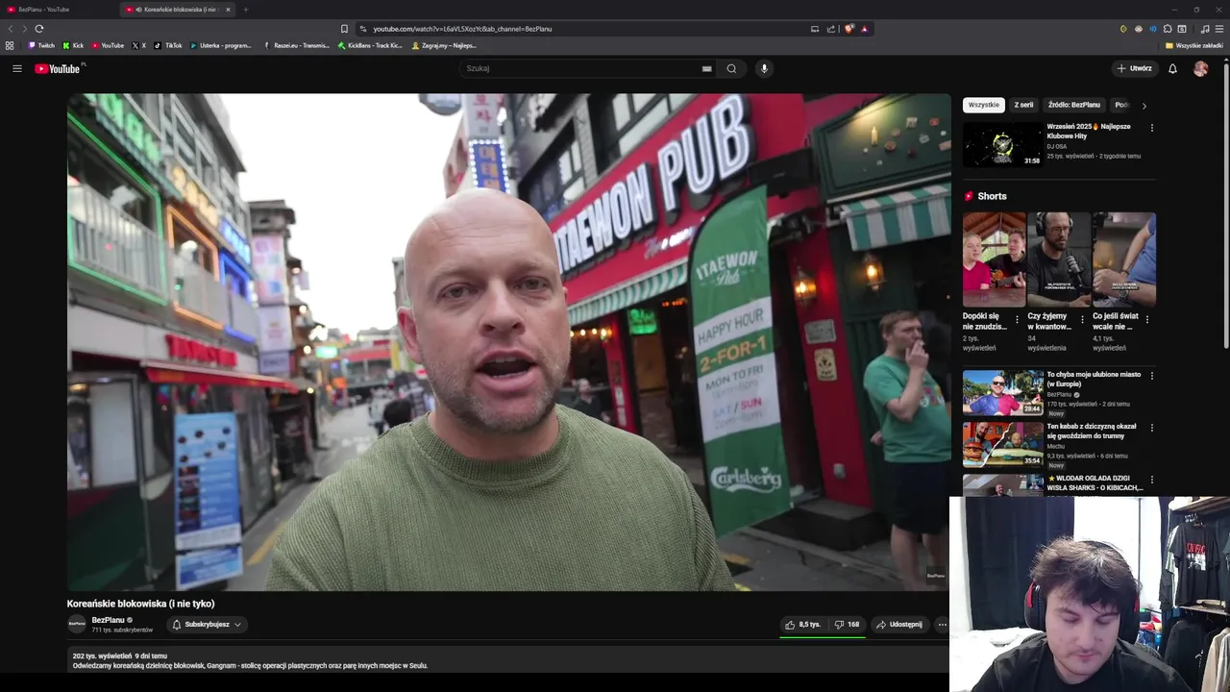Image resolution: width=1230 pixels, height=692 pixels.
Task: Open the Twitch bookmark
Action: click(x=41, y=45)
